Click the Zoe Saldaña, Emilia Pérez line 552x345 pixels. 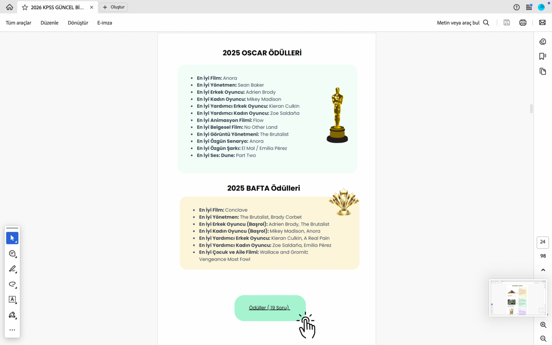(265, 245)
